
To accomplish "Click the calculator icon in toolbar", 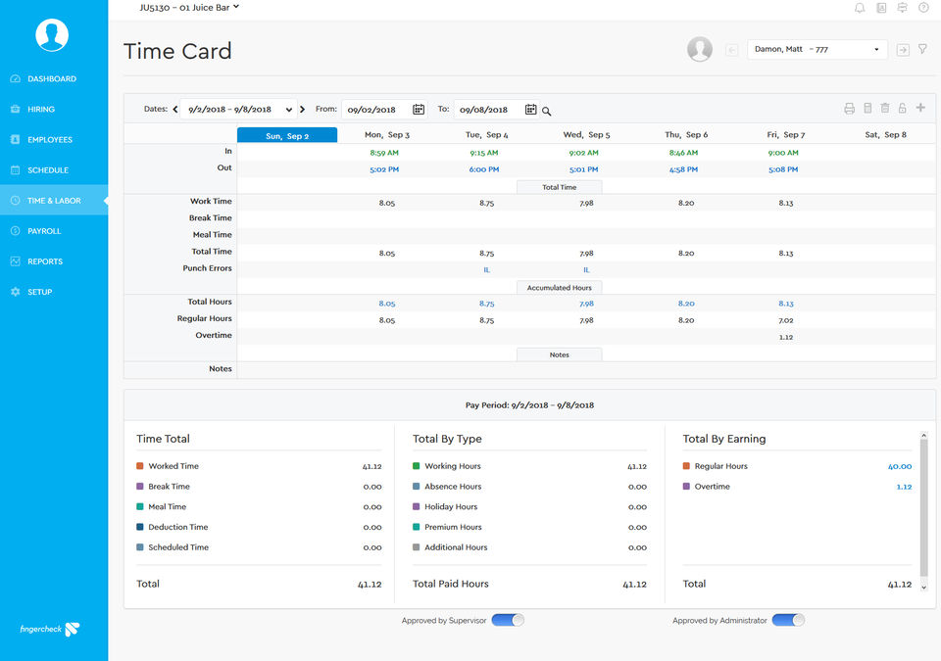I will coord(867,108).
